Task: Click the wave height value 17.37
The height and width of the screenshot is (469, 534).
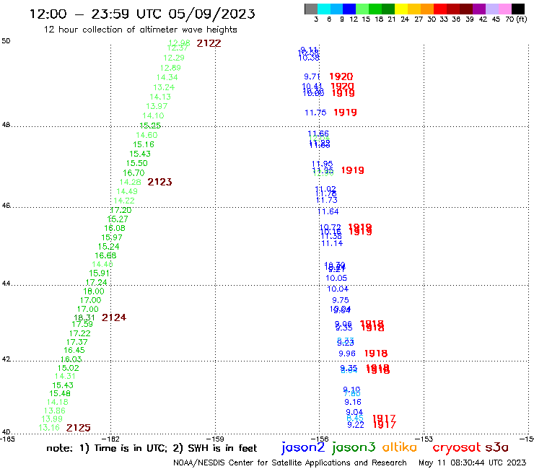Action: coord(77,342)
